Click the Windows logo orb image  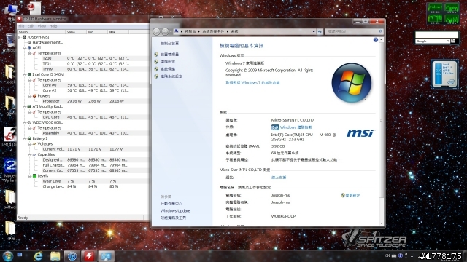pyautogui.click(x=352, y=82)
